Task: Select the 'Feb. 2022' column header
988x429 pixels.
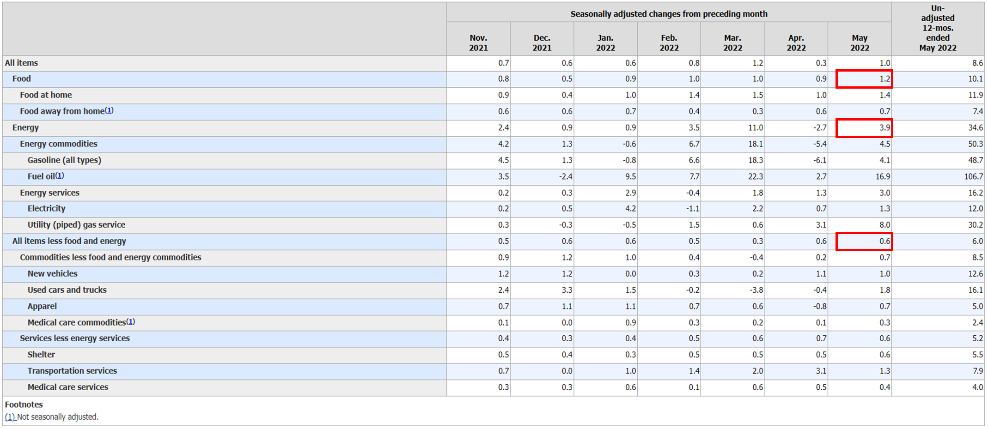Action: pos(669,42)
